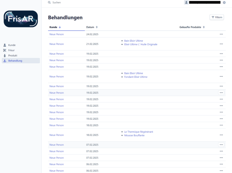
Task: Open the user profile avatar icon
Action: [186, 2]
